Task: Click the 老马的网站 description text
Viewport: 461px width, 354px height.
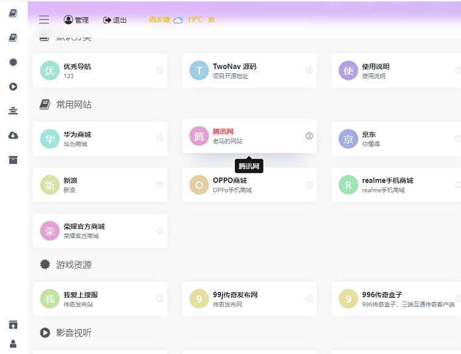Action: click(227, 141)
